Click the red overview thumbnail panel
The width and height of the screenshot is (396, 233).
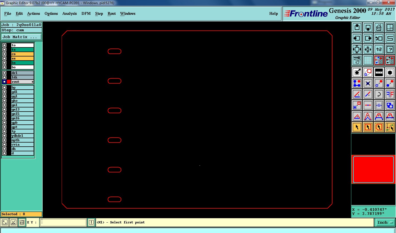pos(373,169)
